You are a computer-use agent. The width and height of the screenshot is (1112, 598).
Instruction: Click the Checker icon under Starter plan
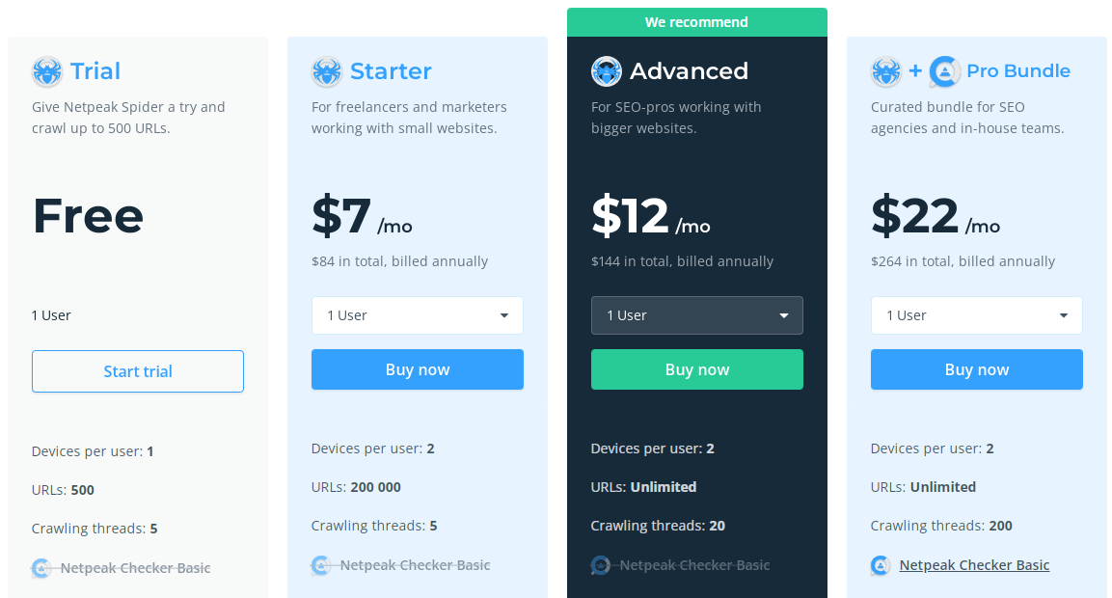tap(320, 565)
